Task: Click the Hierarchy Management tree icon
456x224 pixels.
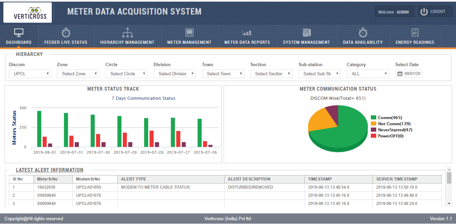Action: (127, 33)
